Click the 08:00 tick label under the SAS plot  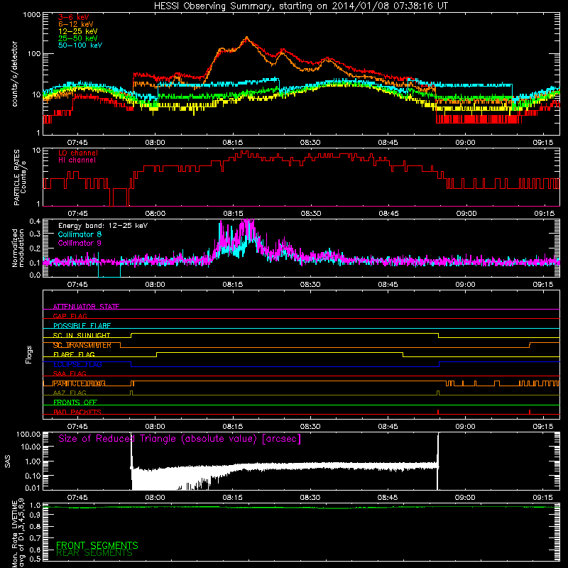click(x=155, y=498)
